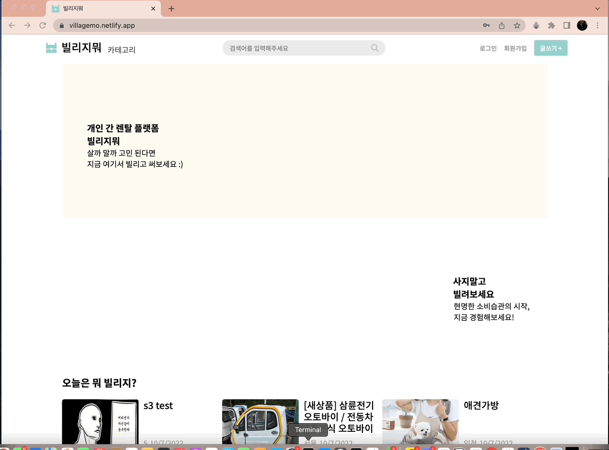Click the 글쓰기 + button
The width and height of the screenshot is (609, 450).
click(551, 48)
